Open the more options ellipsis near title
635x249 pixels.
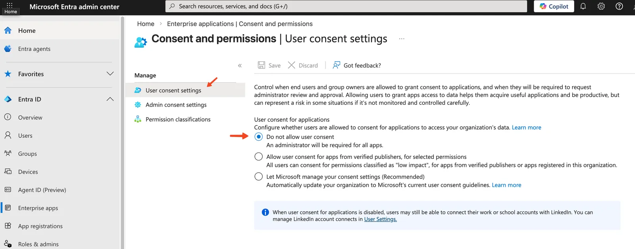[402, 39]
